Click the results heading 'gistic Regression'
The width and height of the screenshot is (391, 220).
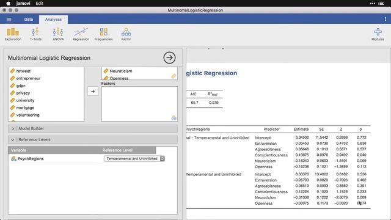click(211, 73)
